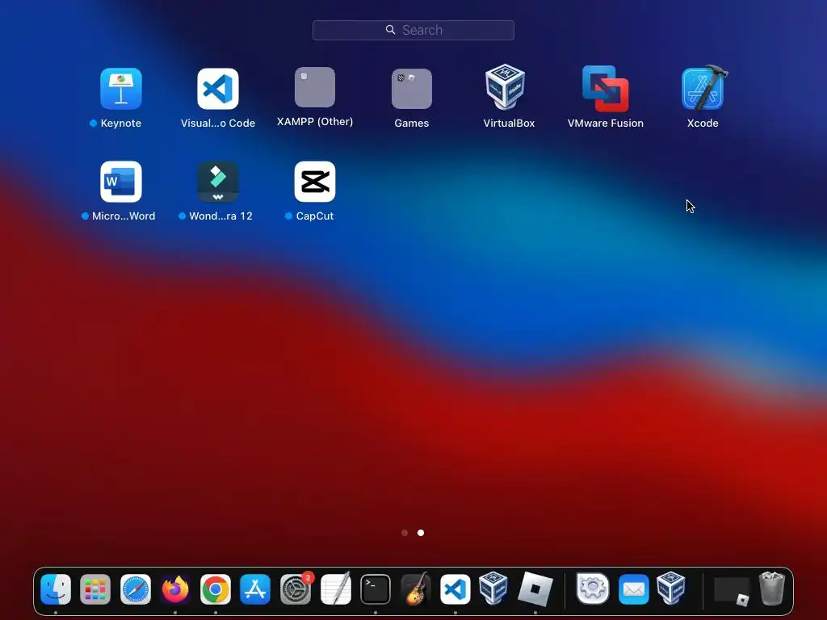This screenshot has height=620, width=827.
Task: Launch Visual Studio Code from the Launchpad grid
Action: (x=218, y=89)
